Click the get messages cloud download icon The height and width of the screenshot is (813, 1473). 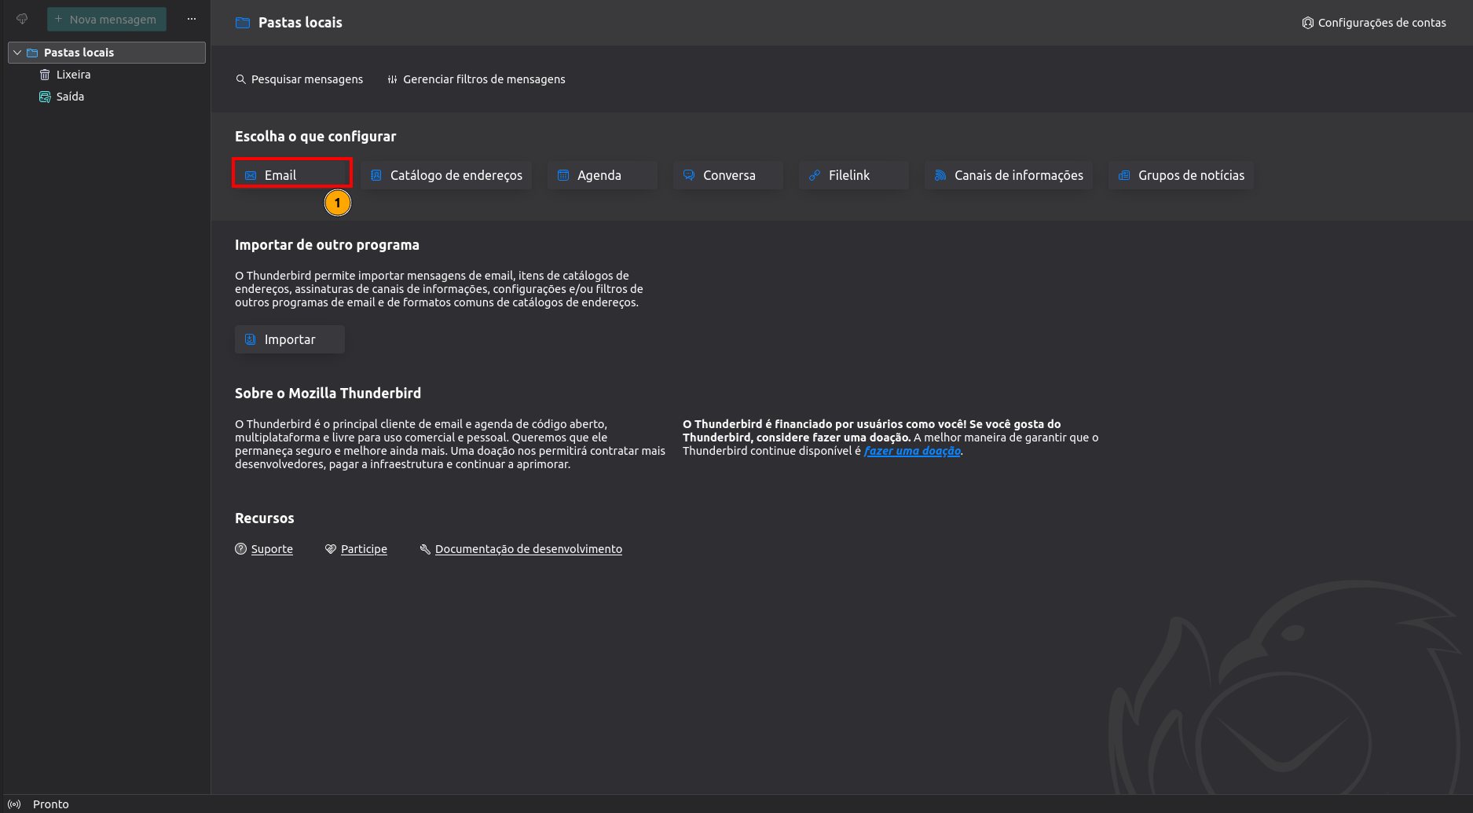(x=22, y=19)
